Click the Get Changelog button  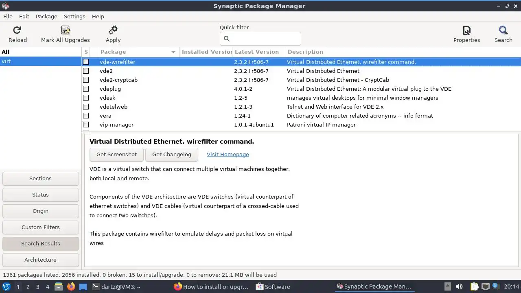171,154
